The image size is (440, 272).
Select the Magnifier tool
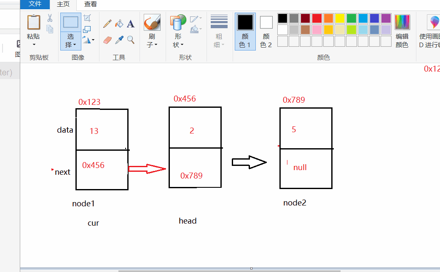click(131, 40)
